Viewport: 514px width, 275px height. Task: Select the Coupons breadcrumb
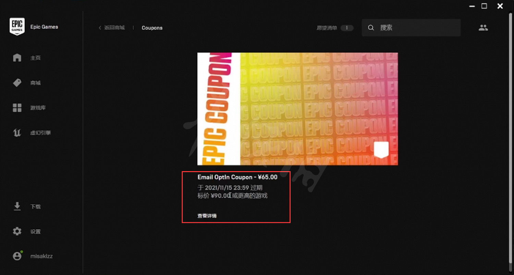pos(152,28)
